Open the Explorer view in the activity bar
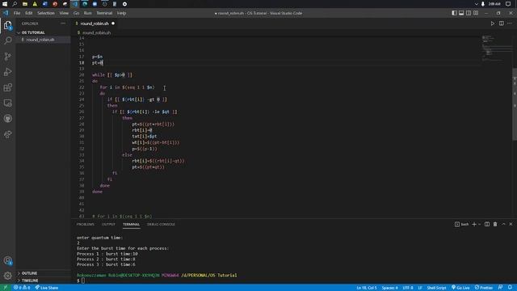 8,25
